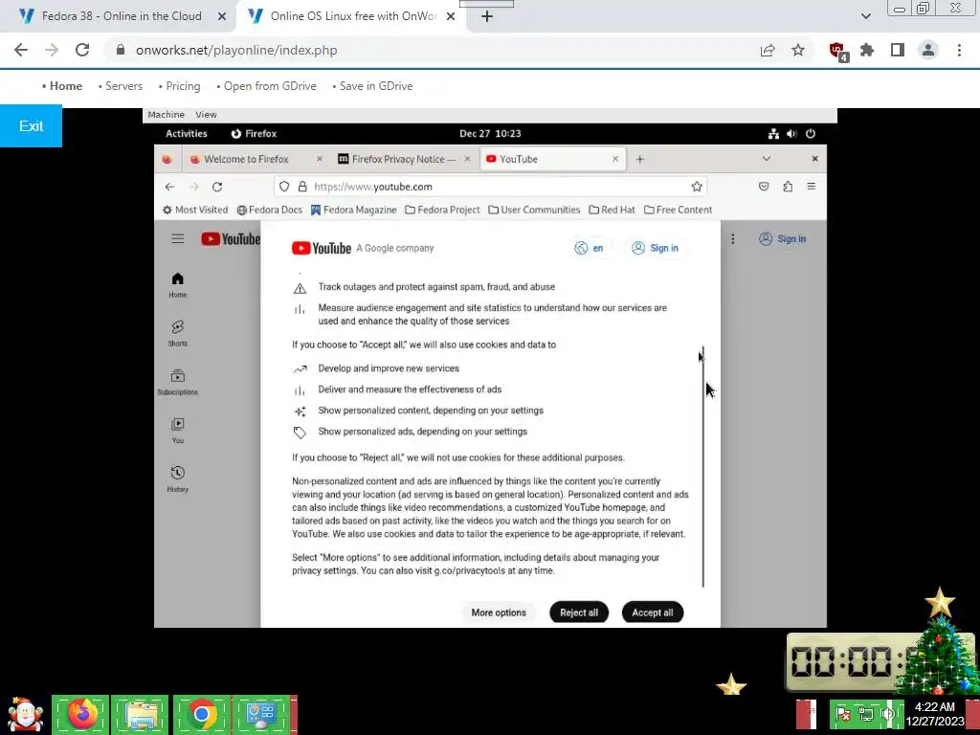Open the Chrome three-dot menu

959,50
